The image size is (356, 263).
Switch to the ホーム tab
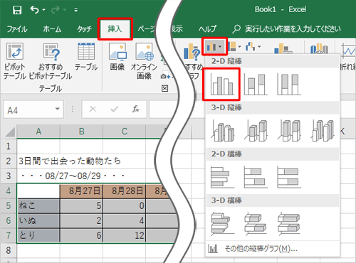(52, 29)
